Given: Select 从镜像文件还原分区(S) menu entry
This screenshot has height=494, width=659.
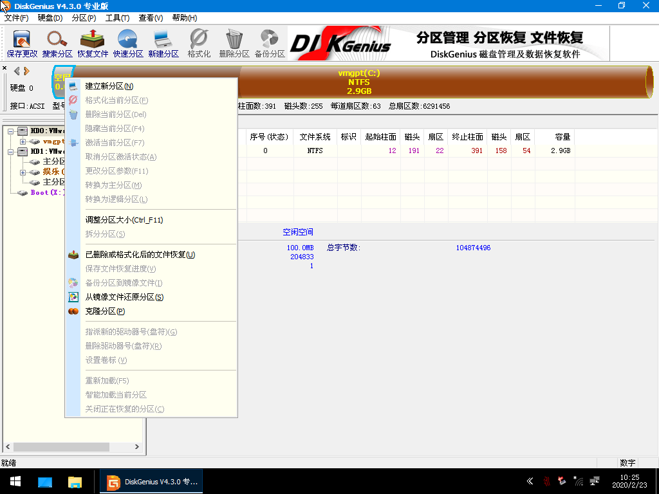Looking at the screenshot, I should point(151,297).
